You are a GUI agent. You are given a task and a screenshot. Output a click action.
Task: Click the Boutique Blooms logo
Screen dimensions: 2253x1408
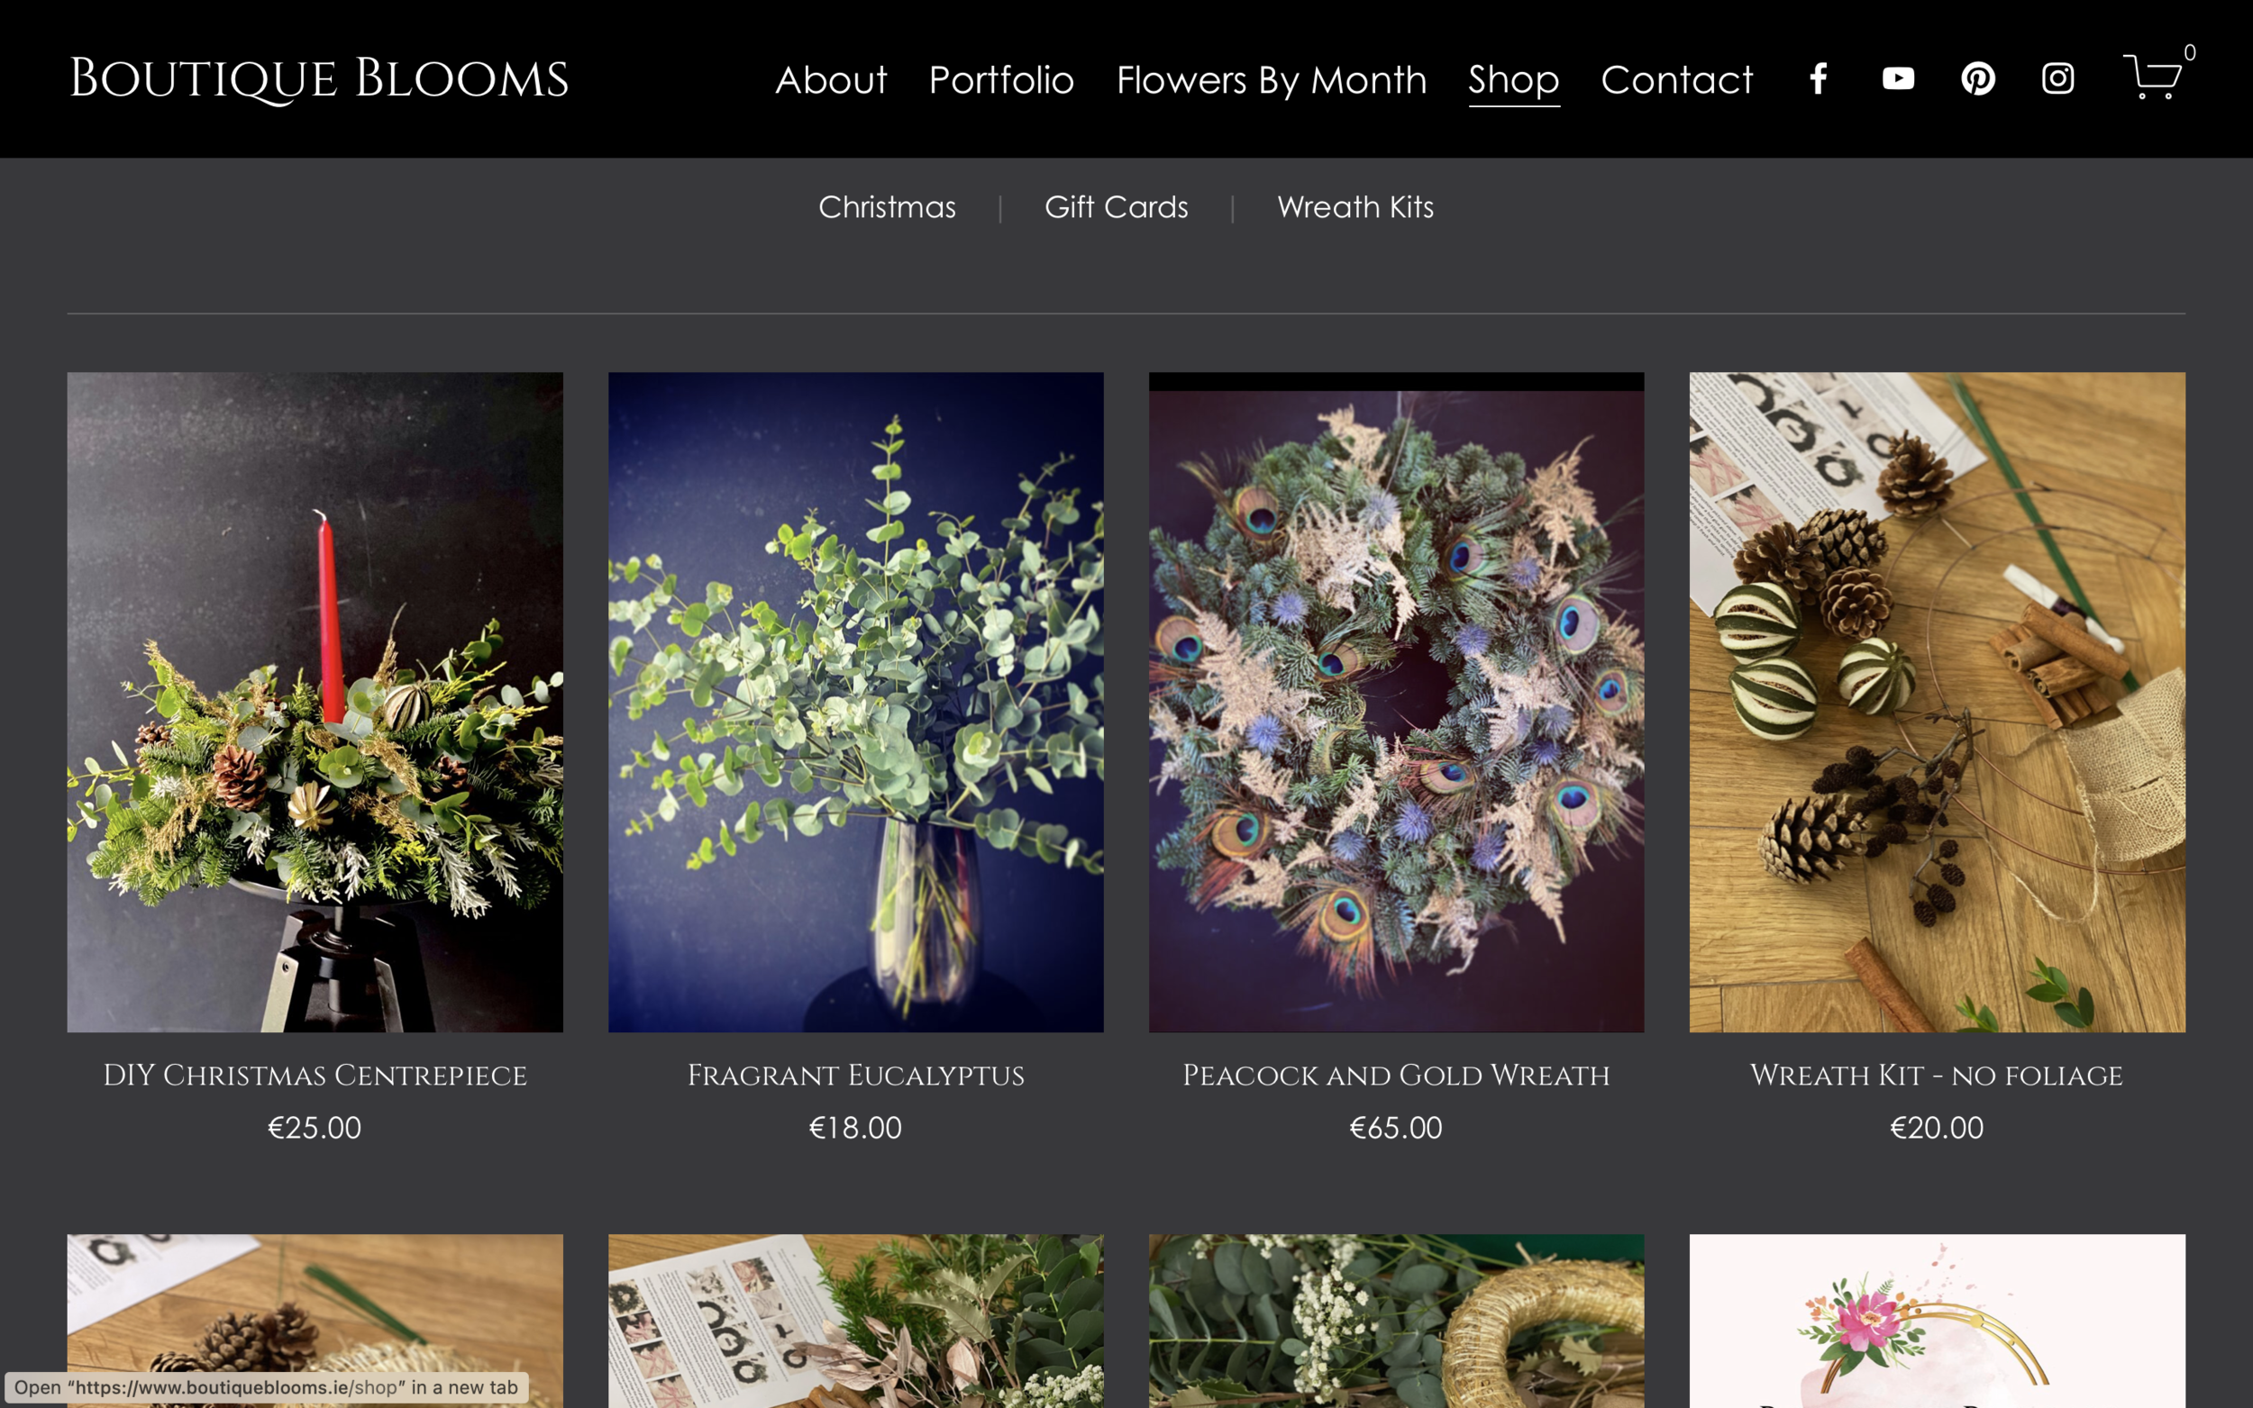(318, 79)
